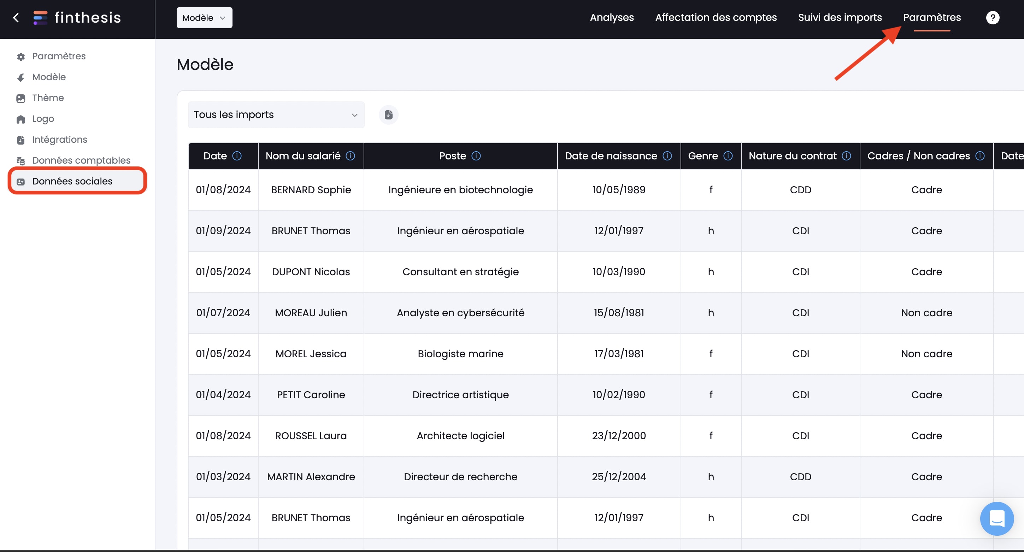This screenshot has width=1024, height=552.
Task: Click Analyste en cybersécurité cell
Action: tap(460, 313)
